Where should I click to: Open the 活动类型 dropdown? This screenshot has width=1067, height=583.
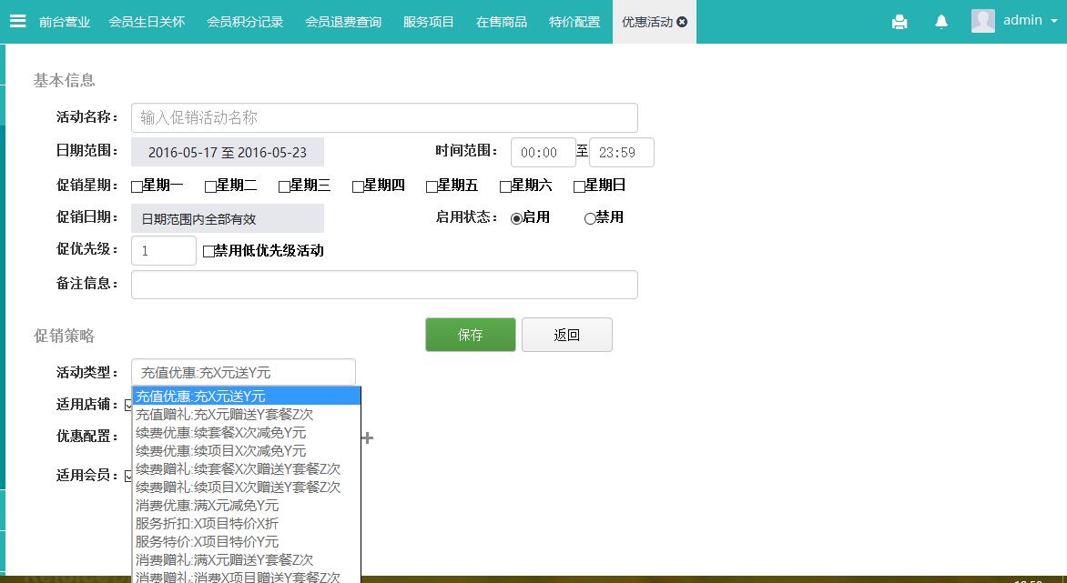243,372
